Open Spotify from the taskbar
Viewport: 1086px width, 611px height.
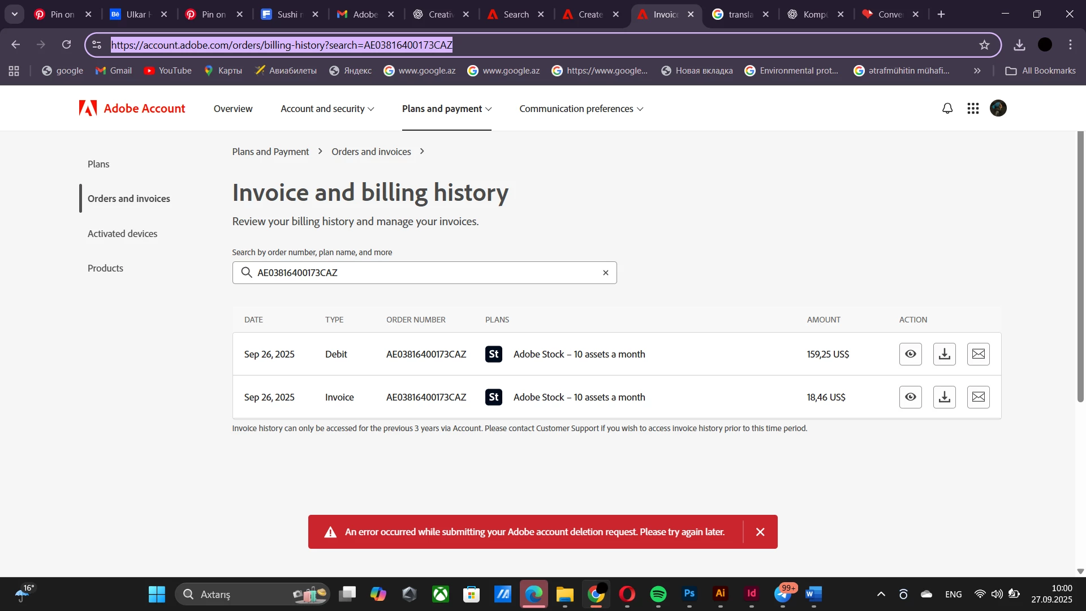tap(658, 594)
